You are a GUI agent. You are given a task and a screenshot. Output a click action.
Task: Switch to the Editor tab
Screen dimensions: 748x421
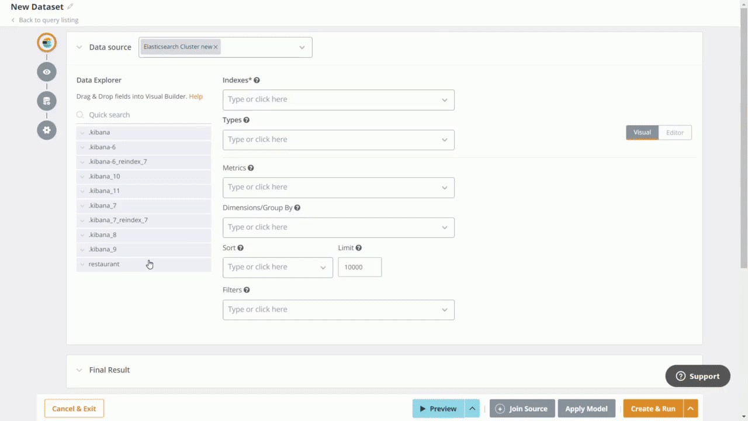[x=674, y=132]
